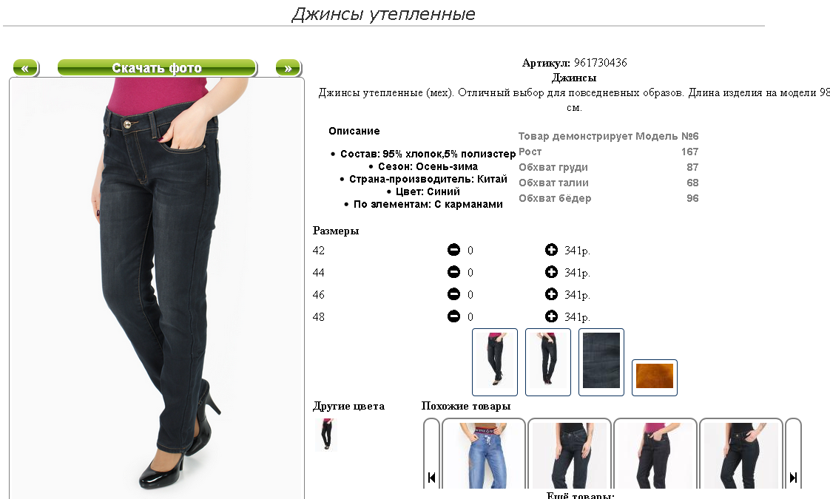830x499 pixels.
Task: Open the light blue jeans similar product
Action: click(x=483, y=455)
